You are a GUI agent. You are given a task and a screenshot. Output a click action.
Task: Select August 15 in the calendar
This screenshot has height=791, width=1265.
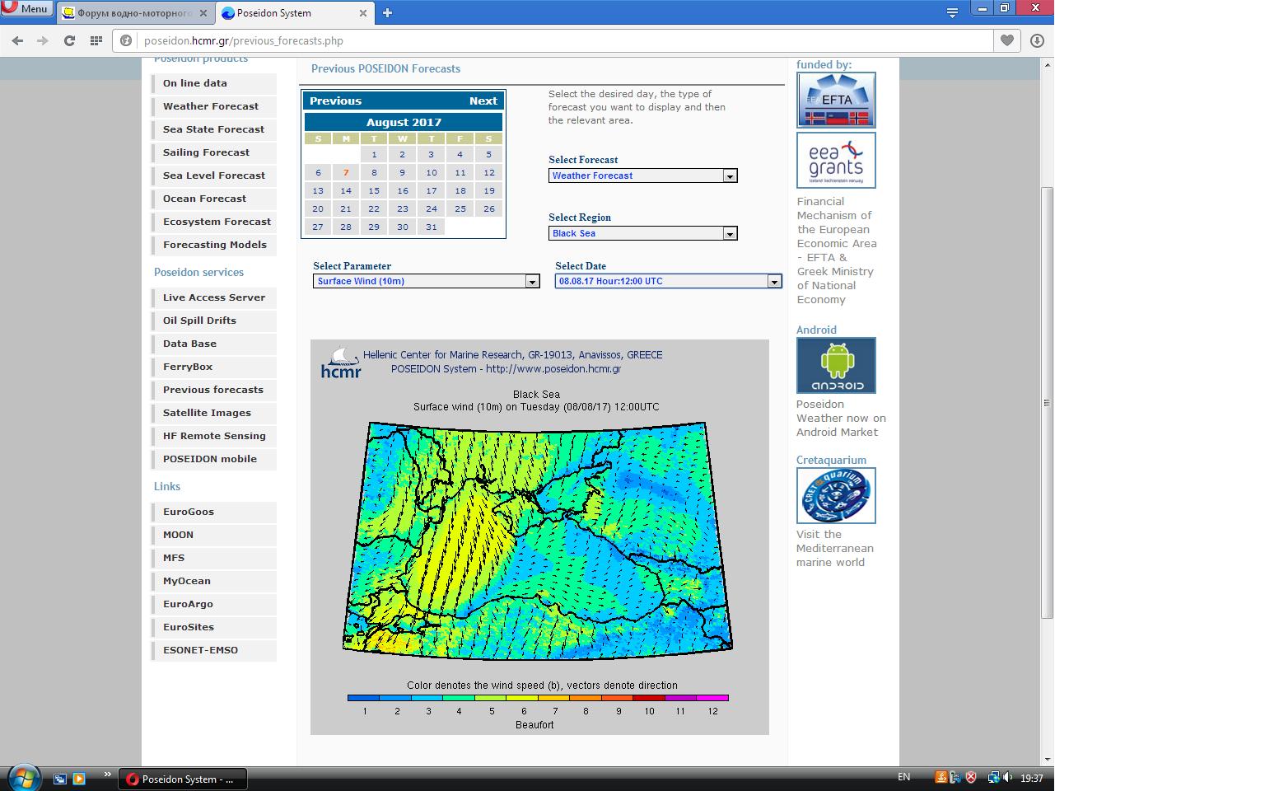tap(374, 190)
